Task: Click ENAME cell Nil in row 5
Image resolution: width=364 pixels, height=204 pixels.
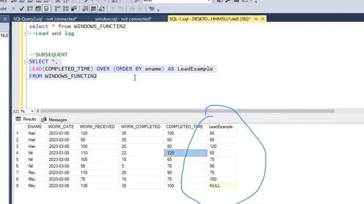Action: pos(36,159)
